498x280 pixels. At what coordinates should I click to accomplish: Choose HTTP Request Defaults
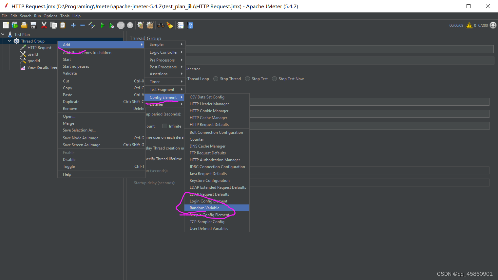(217, 125)
